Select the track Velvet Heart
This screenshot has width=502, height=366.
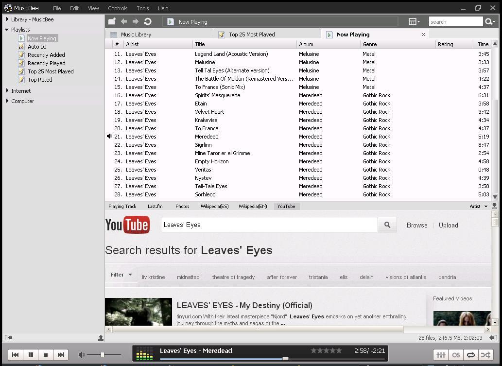click(x=209, y=112)
